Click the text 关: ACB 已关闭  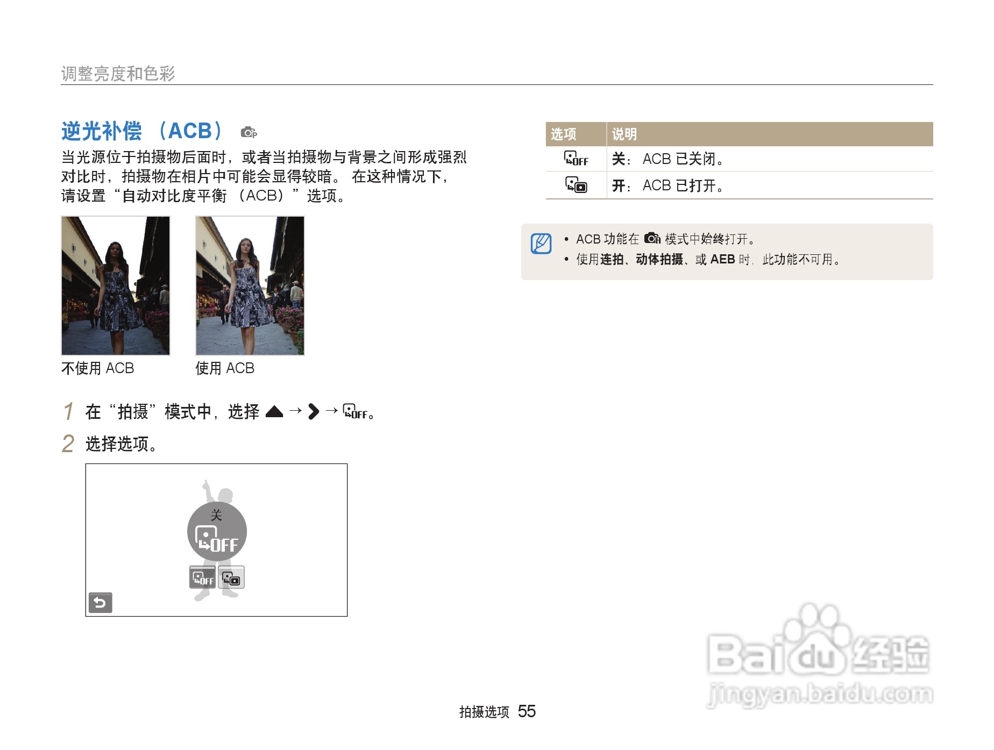pyautogui.click(x=668, y=159)
